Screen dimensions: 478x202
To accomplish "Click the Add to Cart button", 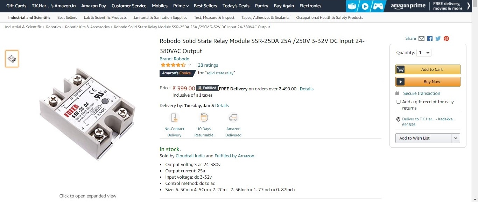I will coord(428,69).
